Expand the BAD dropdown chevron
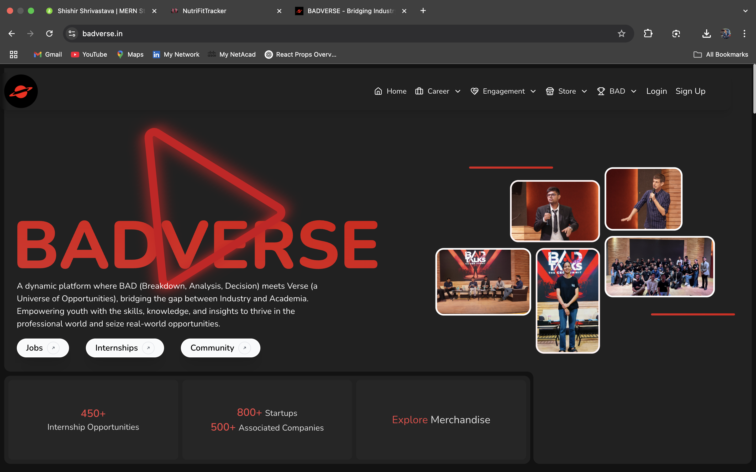 point(633,91)
